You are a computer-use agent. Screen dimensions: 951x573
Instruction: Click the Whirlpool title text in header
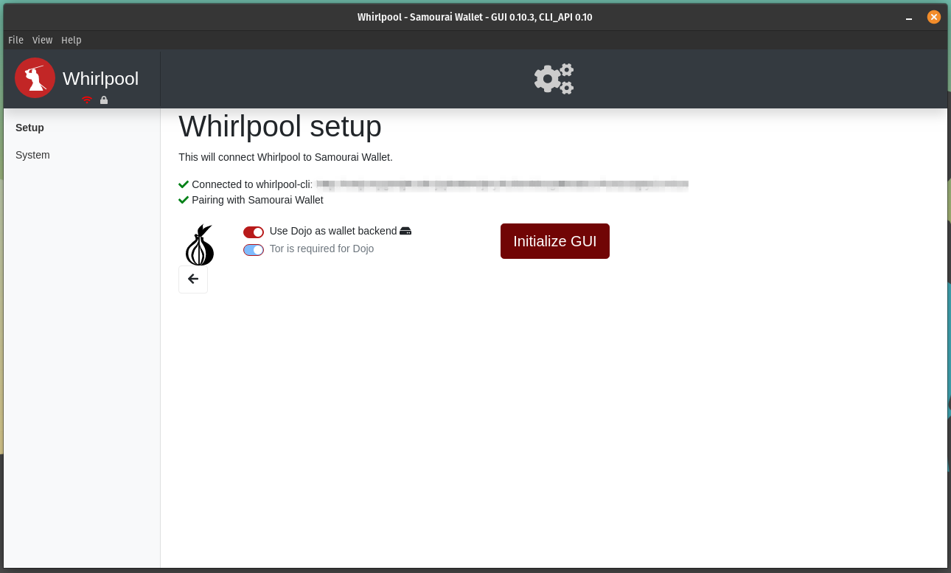(x=100, y=78)
